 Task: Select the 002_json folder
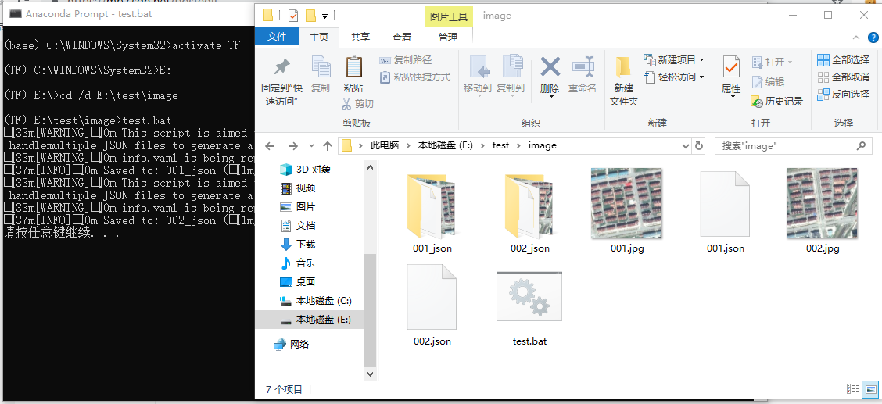point(530,212)
